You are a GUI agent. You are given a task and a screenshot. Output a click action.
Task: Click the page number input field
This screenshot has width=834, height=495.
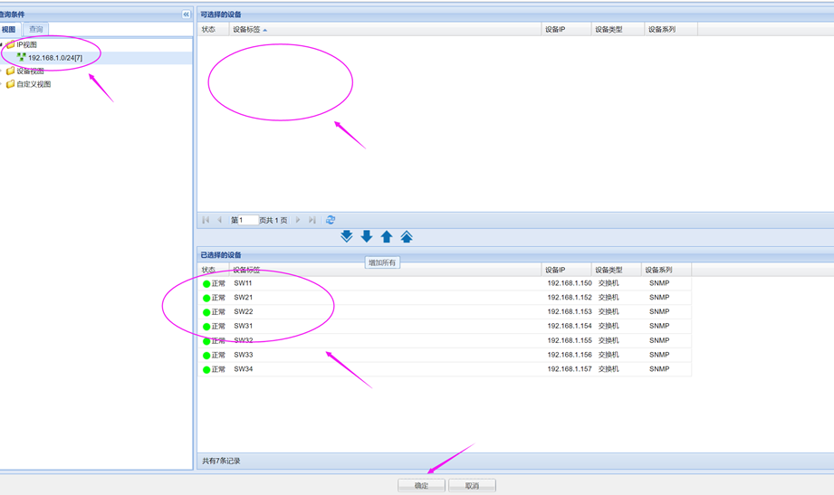[x=248, y=220]
